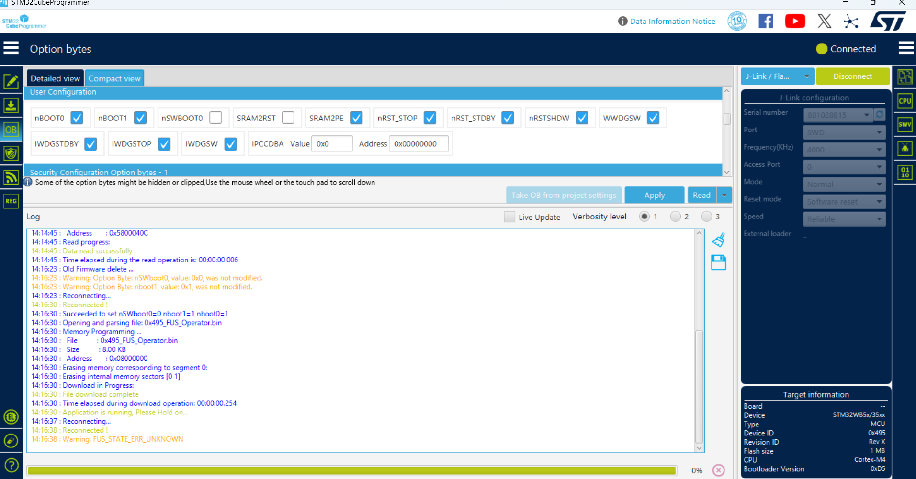916x479 pixels.
Task: Open the Memory & file editing panel
Action: coord(11,81)
